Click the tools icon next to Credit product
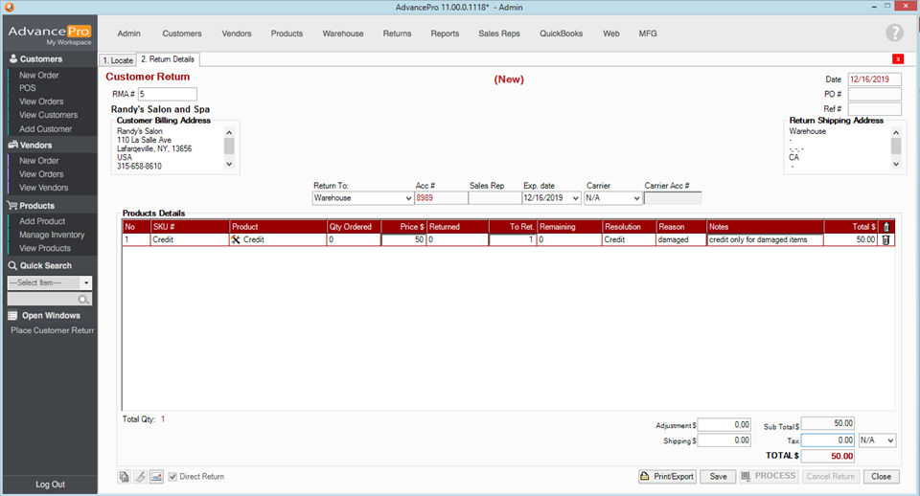 coord(236,240)
